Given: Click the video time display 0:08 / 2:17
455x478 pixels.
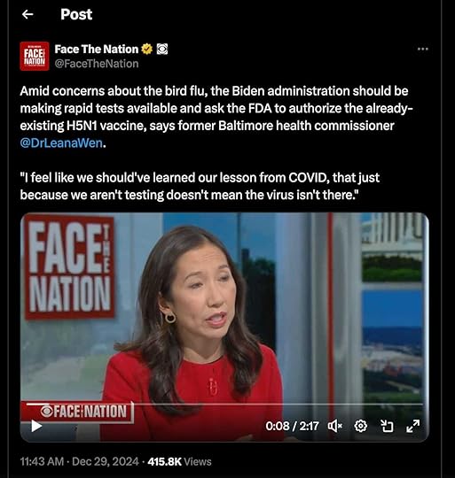Looking at the screenshot, I should click(292, 426).
